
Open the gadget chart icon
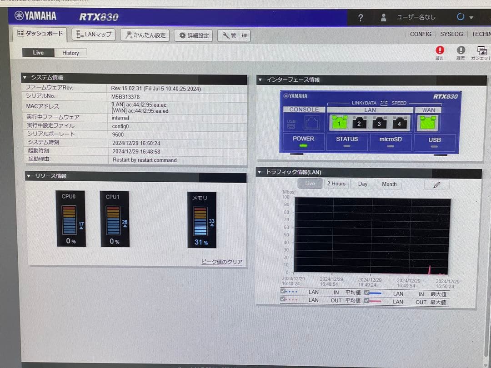(482, 50)
